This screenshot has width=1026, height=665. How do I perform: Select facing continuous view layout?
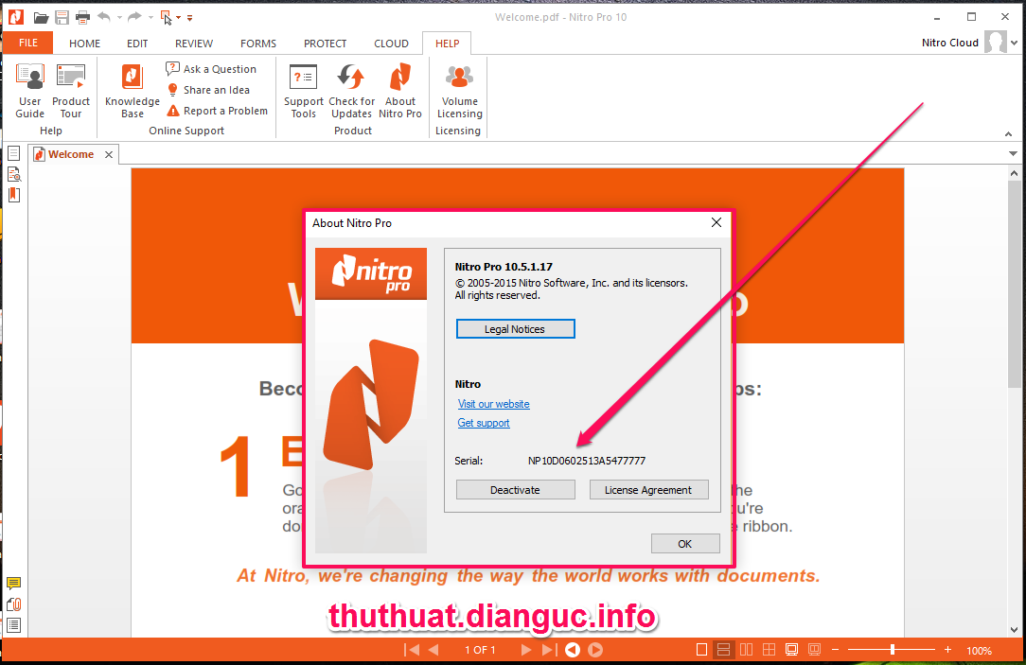click(769, 650)
